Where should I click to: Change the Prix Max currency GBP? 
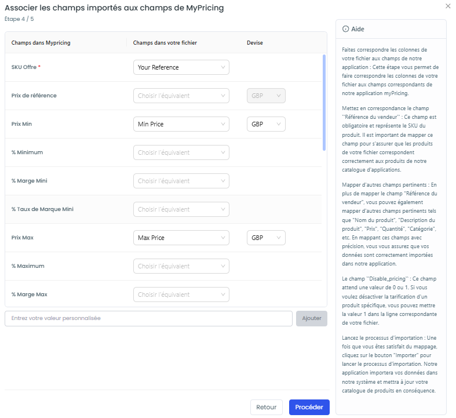(266, 238)
